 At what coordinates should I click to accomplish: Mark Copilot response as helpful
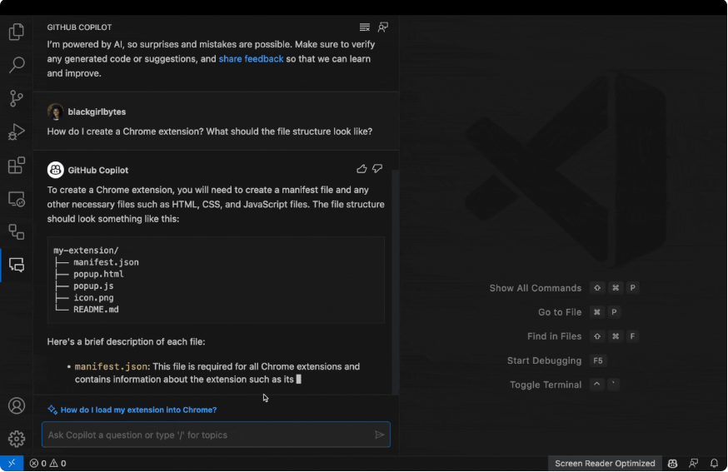pyautogui.click(x=362, y=169)
